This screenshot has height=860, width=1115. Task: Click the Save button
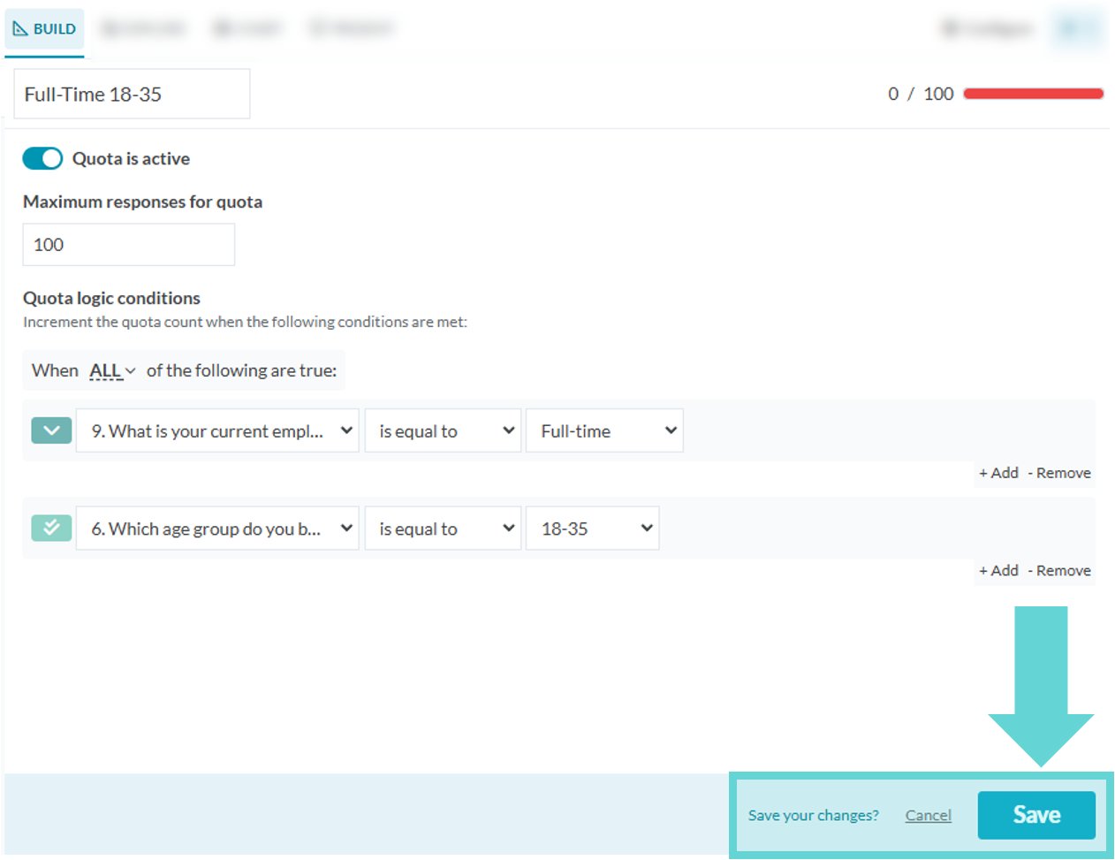pos(1036,815)
